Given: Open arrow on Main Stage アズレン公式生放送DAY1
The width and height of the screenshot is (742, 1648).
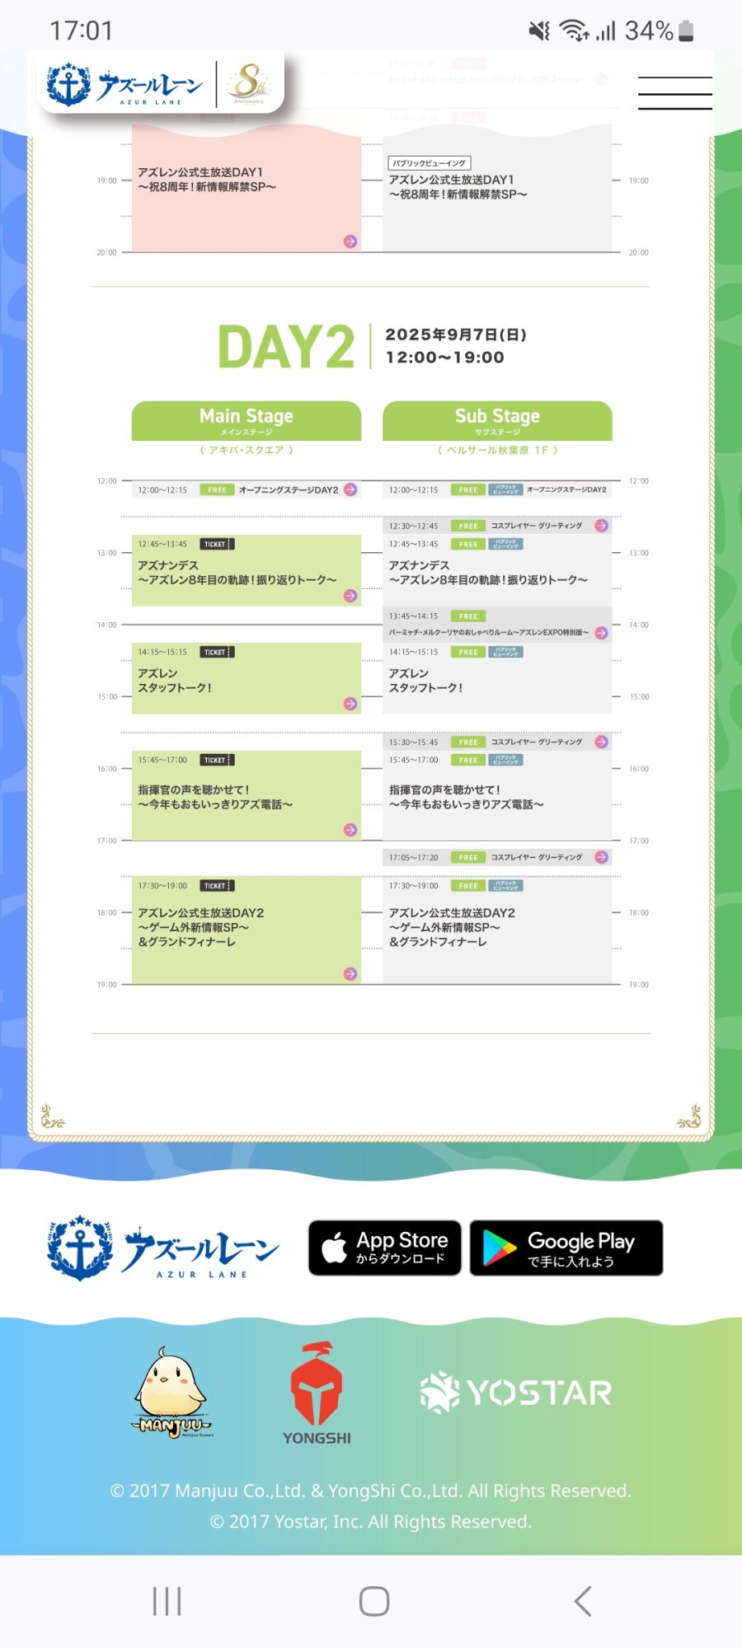Looking at the screenshot, I should coord(350,241).
